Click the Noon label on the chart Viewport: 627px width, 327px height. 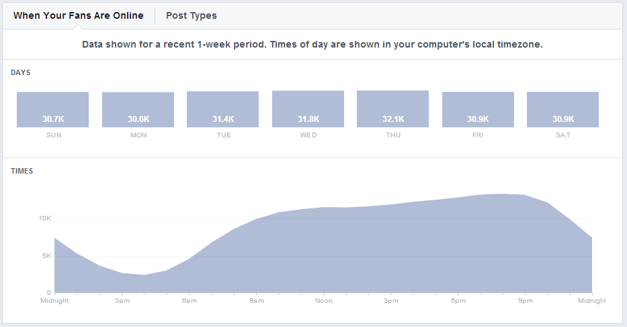coord(323,301)
